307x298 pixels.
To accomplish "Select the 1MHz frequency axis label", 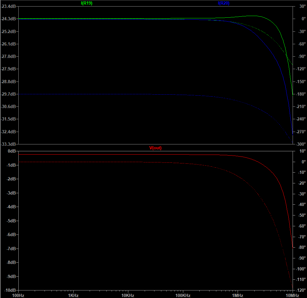I will click(x=238, y=295).
